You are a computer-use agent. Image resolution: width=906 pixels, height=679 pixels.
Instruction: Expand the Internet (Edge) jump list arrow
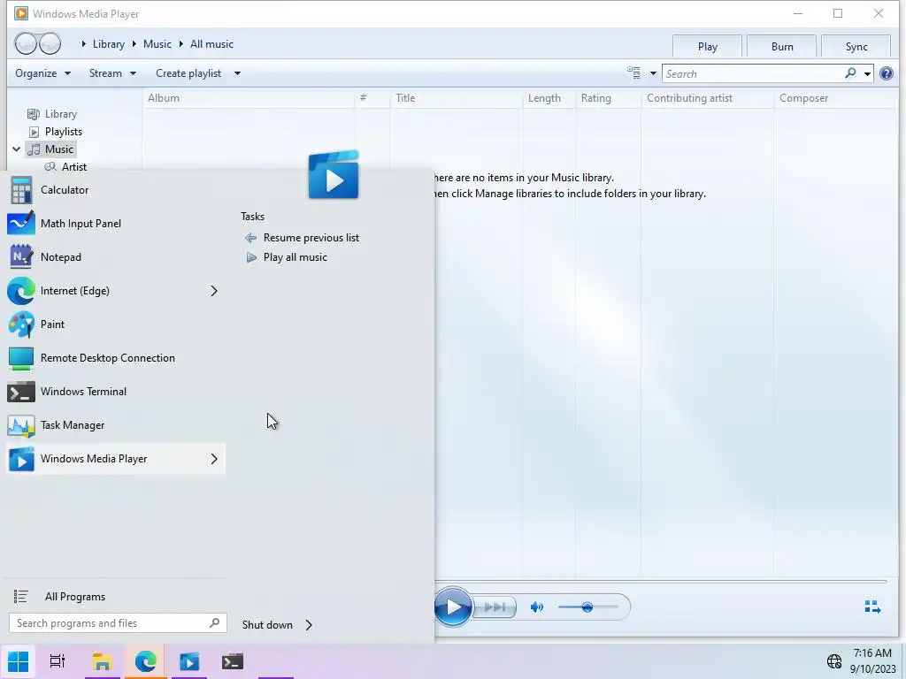(x=214, y=290)
